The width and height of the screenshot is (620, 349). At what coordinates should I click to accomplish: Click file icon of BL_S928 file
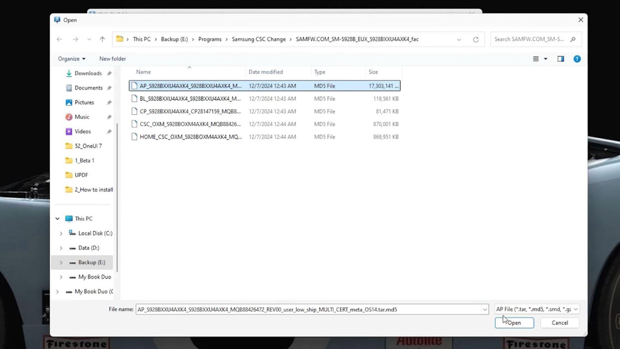134,99
